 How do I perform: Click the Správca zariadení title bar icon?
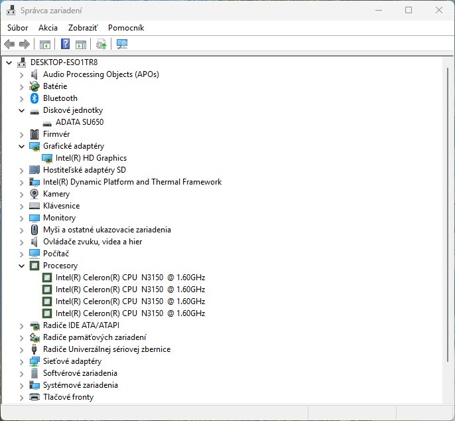[x=11, y=11]
